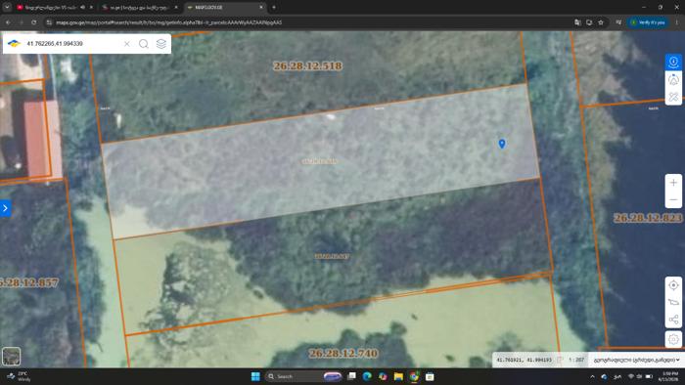This screenshot has width=685, height=385.
Task: Select the polygon draw tool
Action: (x=673, y=302)
